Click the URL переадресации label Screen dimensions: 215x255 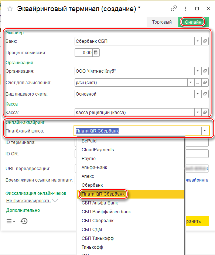[28, 169]
